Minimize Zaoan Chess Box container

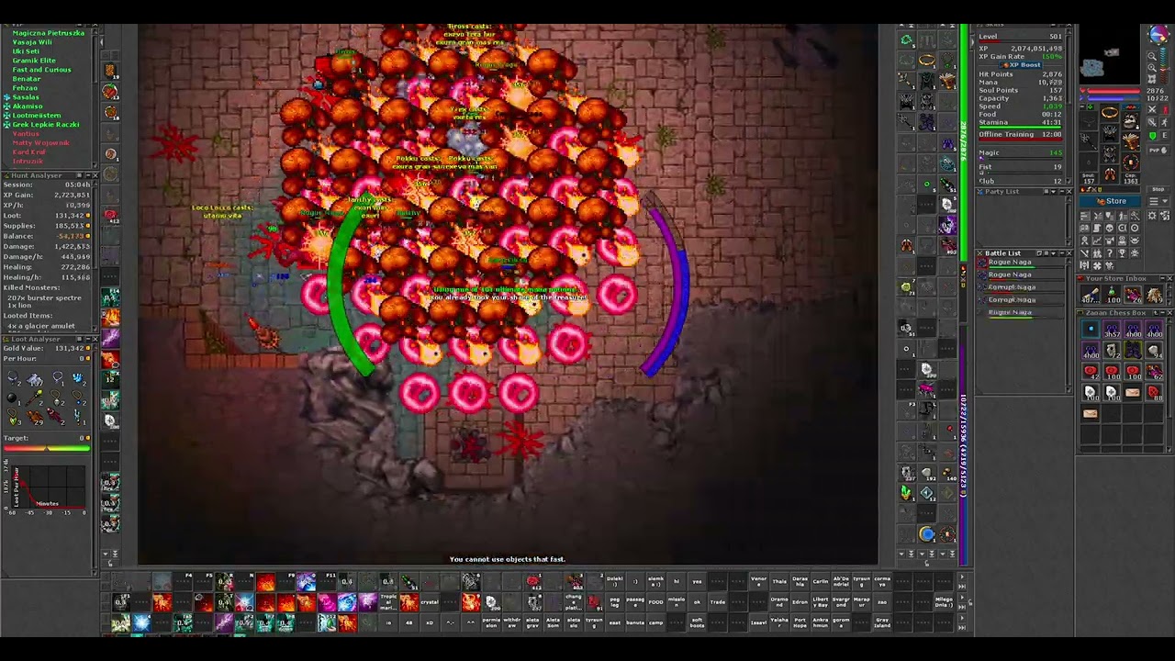coord(1162,313)
